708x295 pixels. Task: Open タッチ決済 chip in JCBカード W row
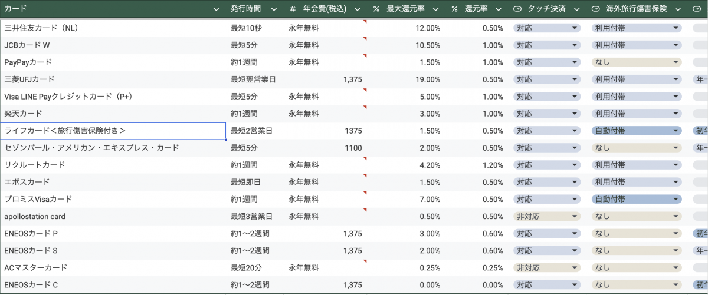click(x=547, y=45)
